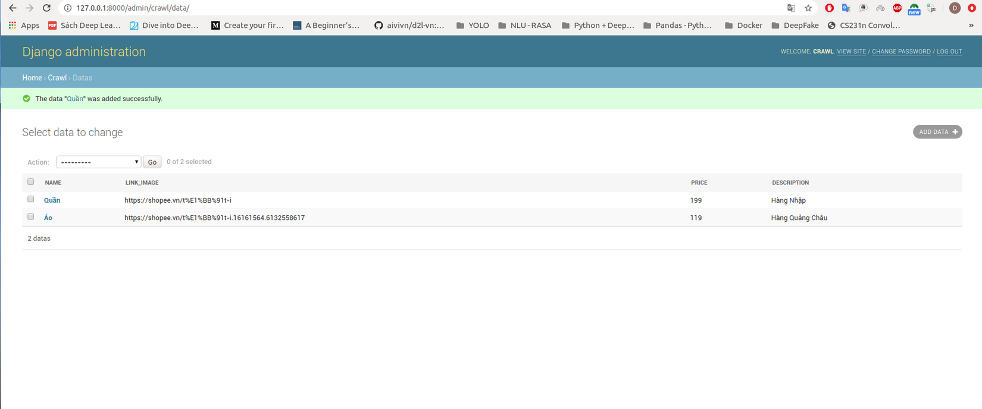The width and height of the screenshot is (982, 409).
Task: Sort by the DESCRIPTION column header
Action: pos(790,183)
